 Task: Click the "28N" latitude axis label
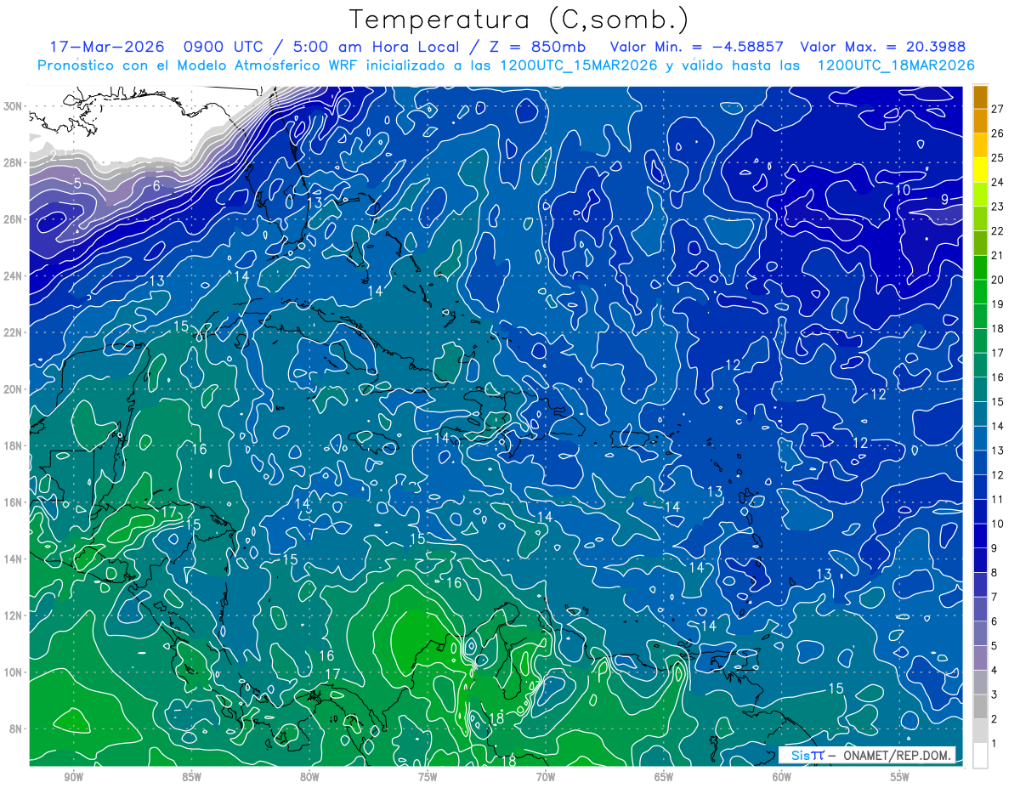[13, 162]
